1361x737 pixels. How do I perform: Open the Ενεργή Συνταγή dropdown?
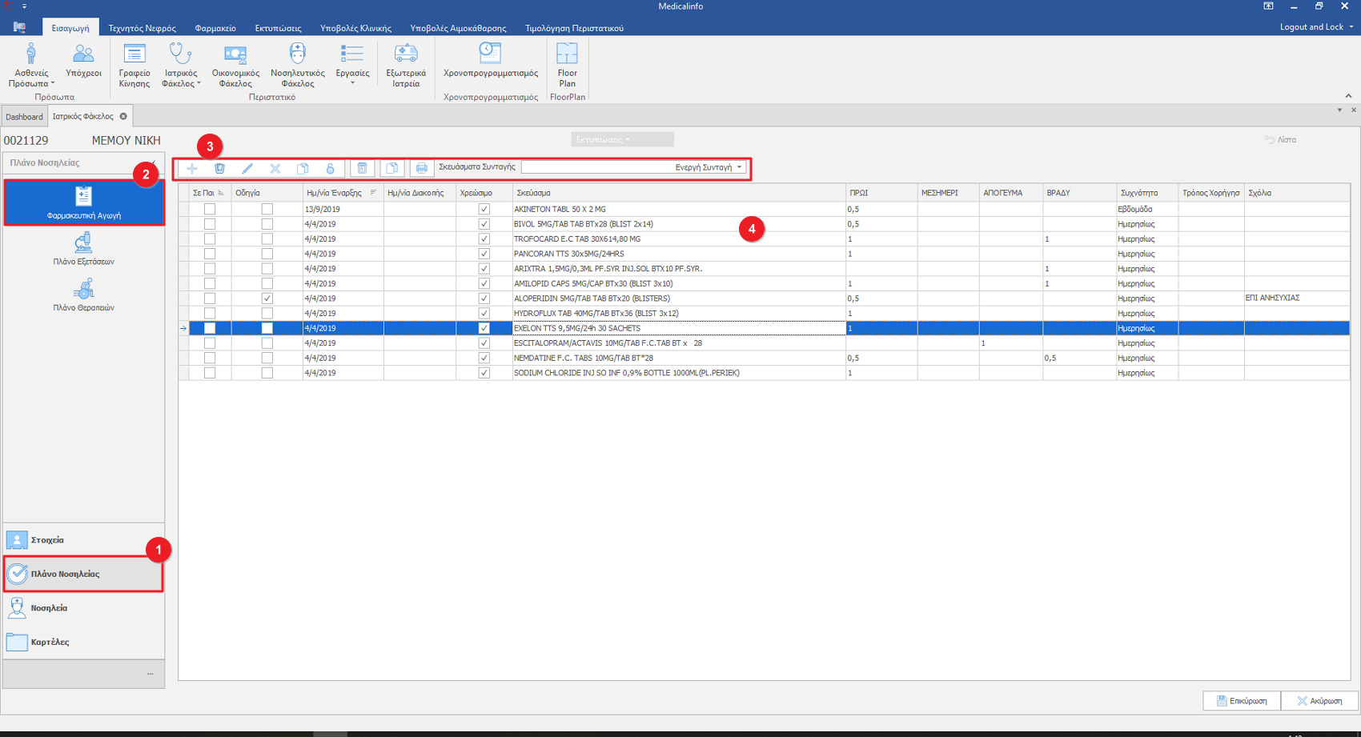(739, 167)
